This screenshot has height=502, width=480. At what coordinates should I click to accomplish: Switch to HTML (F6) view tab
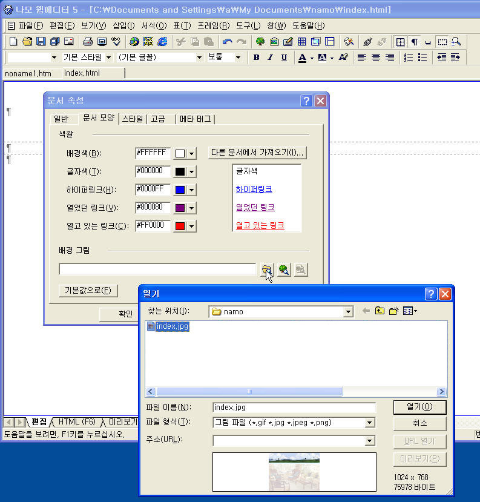77,422
